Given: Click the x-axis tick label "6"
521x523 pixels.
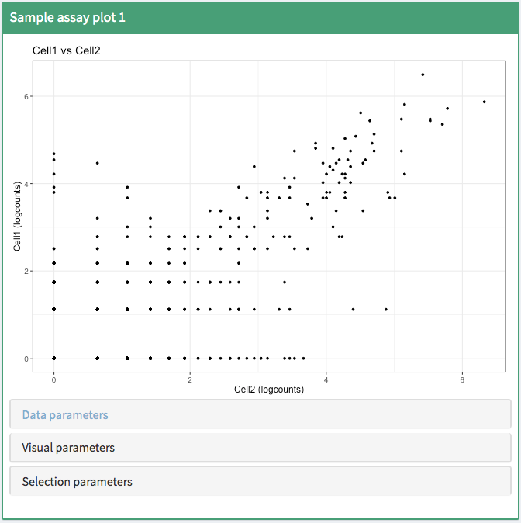Looking at the screenshot, I should (462, 379).
